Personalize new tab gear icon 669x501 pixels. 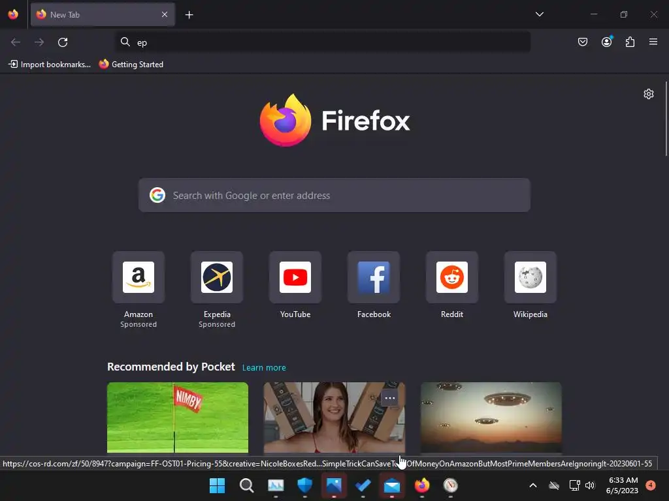(x=649, y=94)
